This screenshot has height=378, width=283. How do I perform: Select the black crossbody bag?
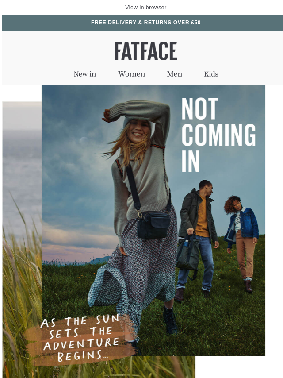154,225
